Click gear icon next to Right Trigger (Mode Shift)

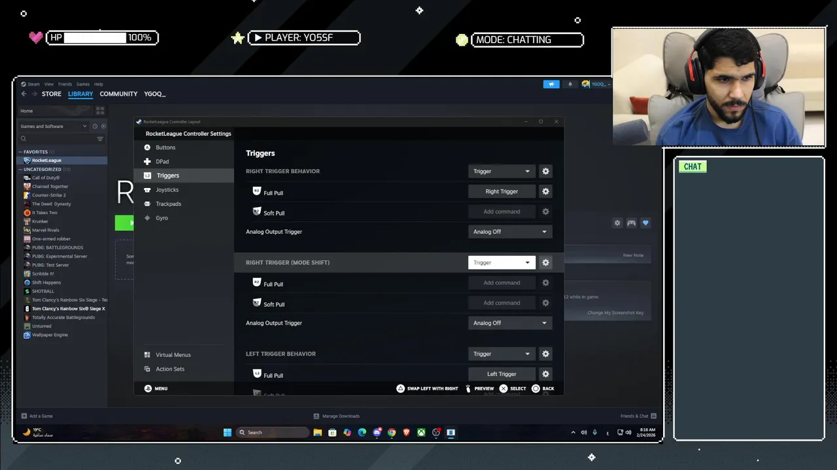pos(545,262)
